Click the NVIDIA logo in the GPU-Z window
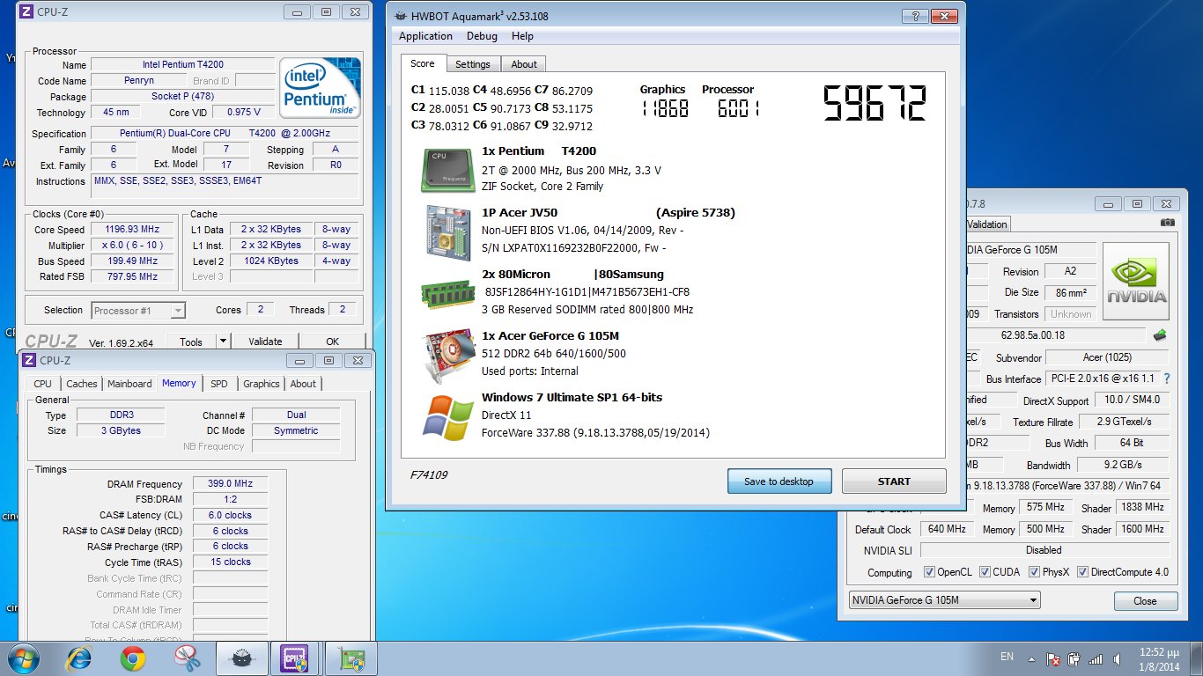The image size is (1203, 676). (x=1136, y=281)
